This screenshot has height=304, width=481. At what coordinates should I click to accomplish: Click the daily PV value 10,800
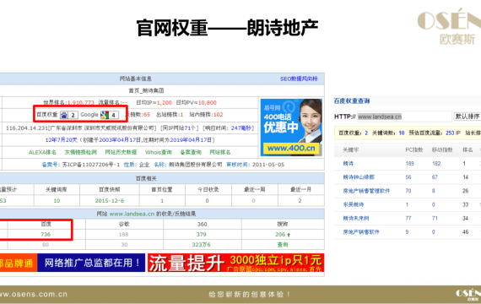point(208,102)
